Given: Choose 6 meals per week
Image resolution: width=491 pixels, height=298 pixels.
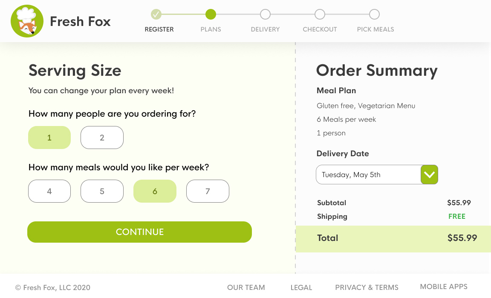Looking at the screenshot, I should [x=155, y=191].
